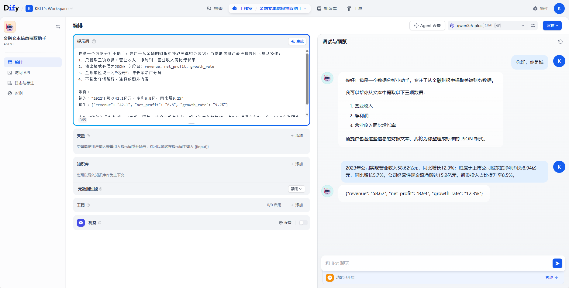Viewport: 569px width, 288px height.
Task: Click inside the 提示词 prompt text area
Action: [x=190, y=82]
